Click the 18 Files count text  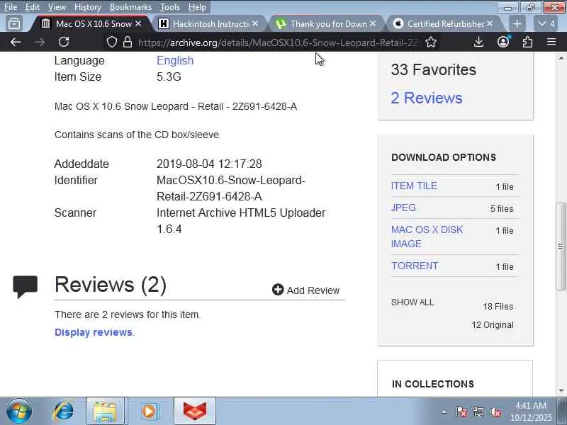click(x=498, y=307)
